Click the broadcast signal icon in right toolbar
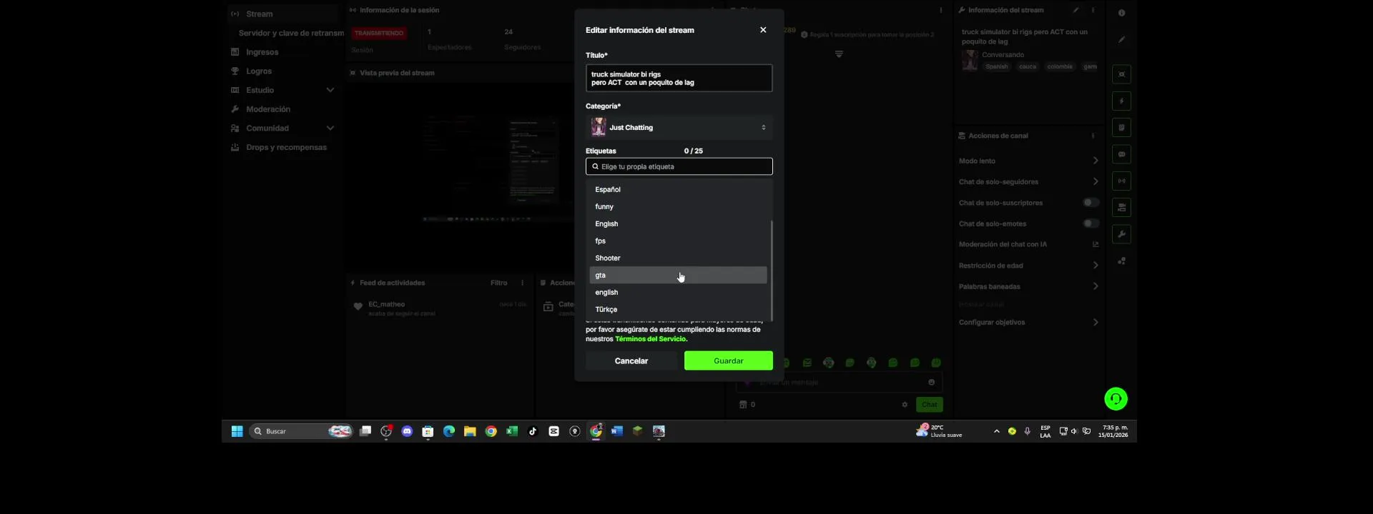The image size is (1373, 514). click(1121, 181)
